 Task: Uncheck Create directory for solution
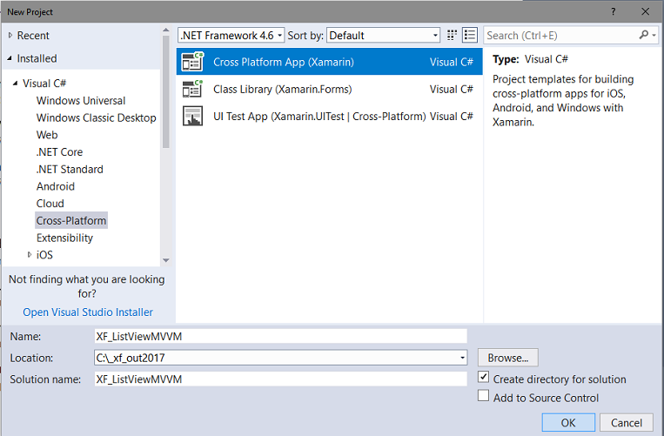coord(484,379)
